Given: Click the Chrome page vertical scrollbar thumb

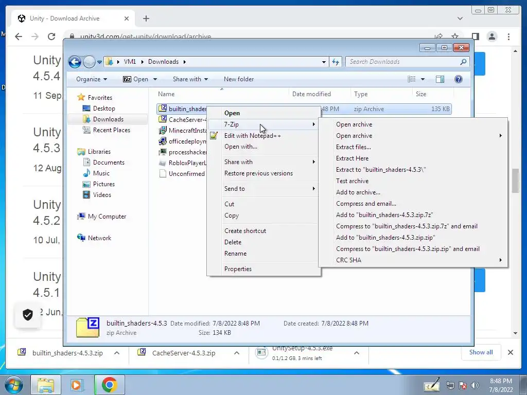Looking at the screenshot, I should tap(515, 181).
